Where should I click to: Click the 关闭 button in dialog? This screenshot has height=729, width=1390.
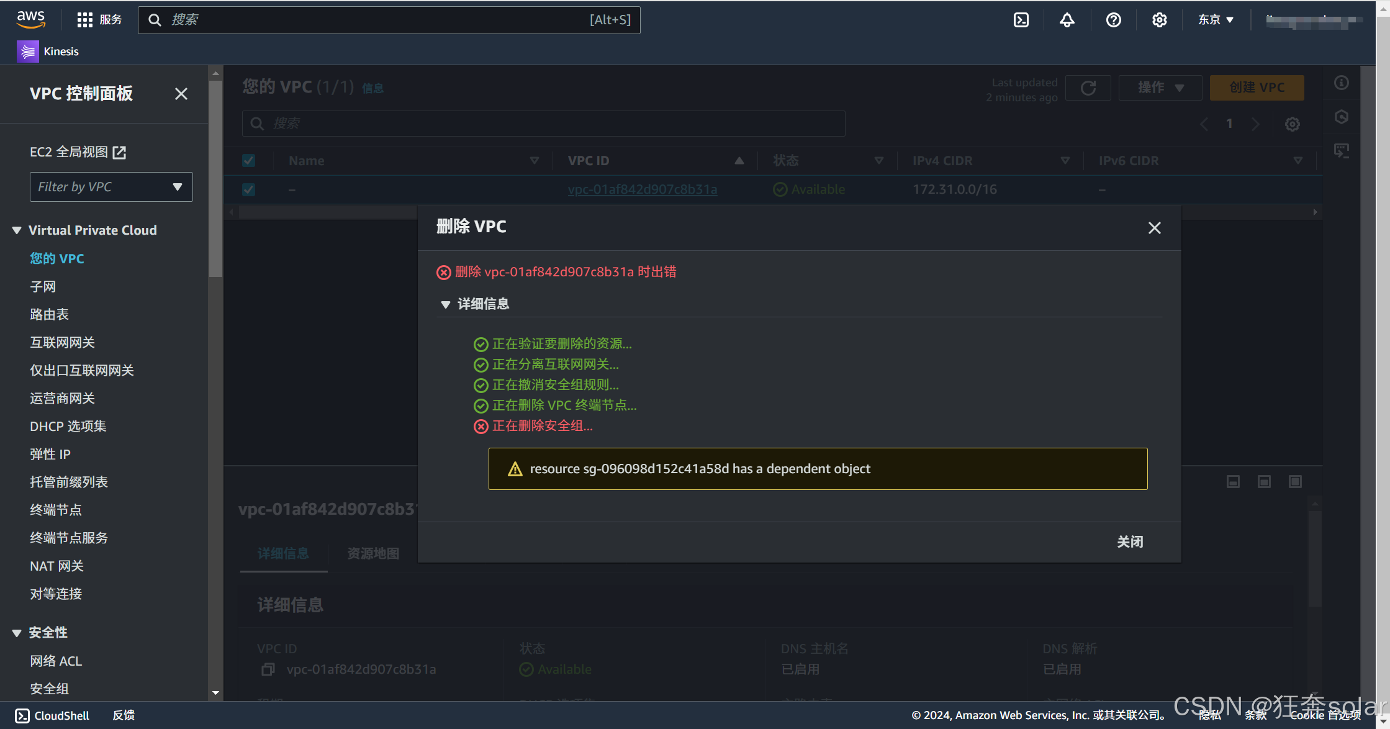point(1130,541)
